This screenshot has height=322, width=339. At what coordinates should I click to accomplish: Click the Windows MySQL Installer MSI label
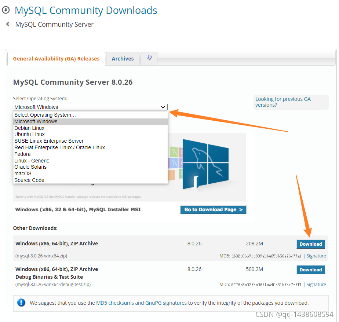(78, 209)
